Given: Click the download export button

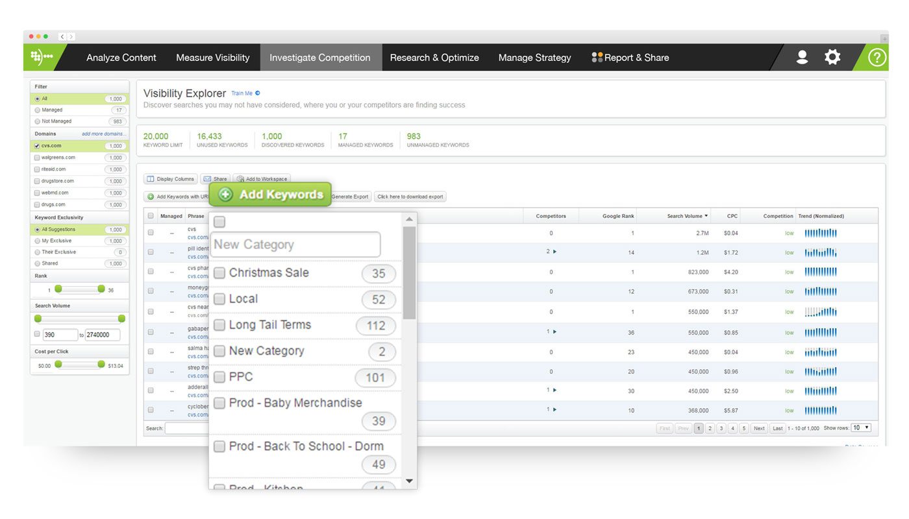Looking at the screenshot, I should pos(410,197).
